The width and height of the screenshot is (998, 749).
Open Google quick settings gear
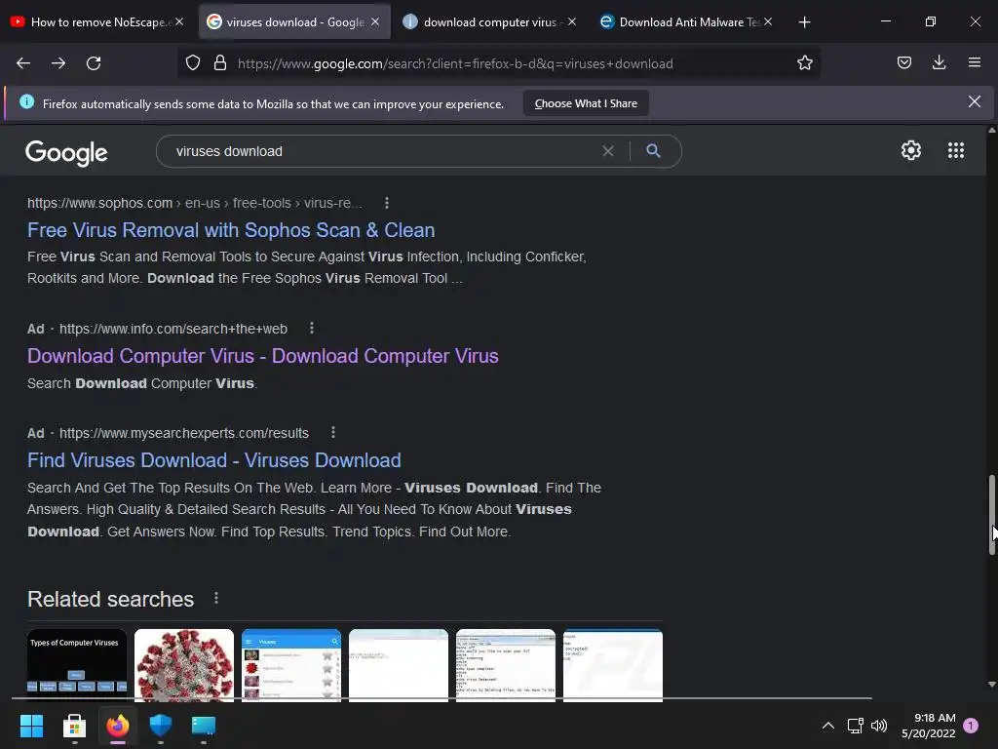911,150
